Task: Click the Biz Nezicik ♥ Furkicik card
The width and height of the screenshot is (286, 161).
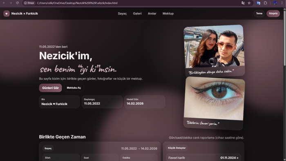Action: pyautogui.click(x=59, y=102)
